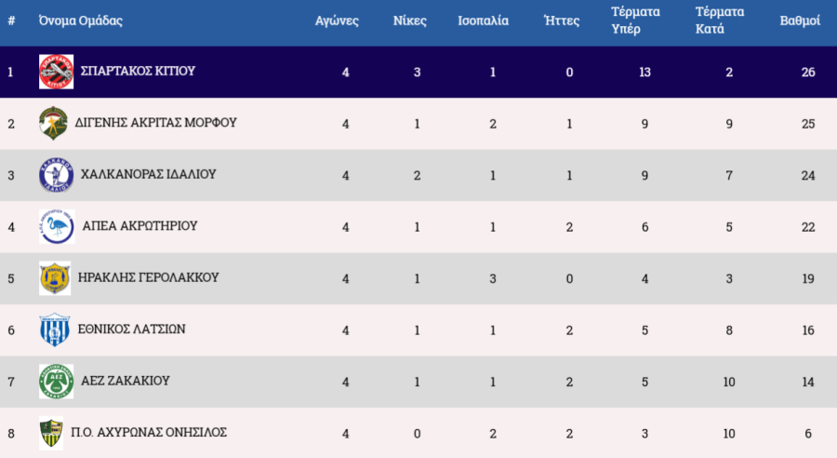Click the ΧΑΛΚΑΝΟΡΑΣ ΙΔΑΛΙΟΥ round blue logo
Image resolution: width=837 pixels, height=458 pixels.
tap(56, 175)
